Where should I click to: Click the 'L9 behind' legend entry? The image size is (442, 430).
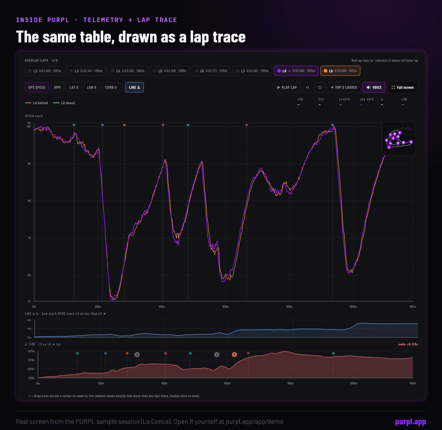pos(37,103)
